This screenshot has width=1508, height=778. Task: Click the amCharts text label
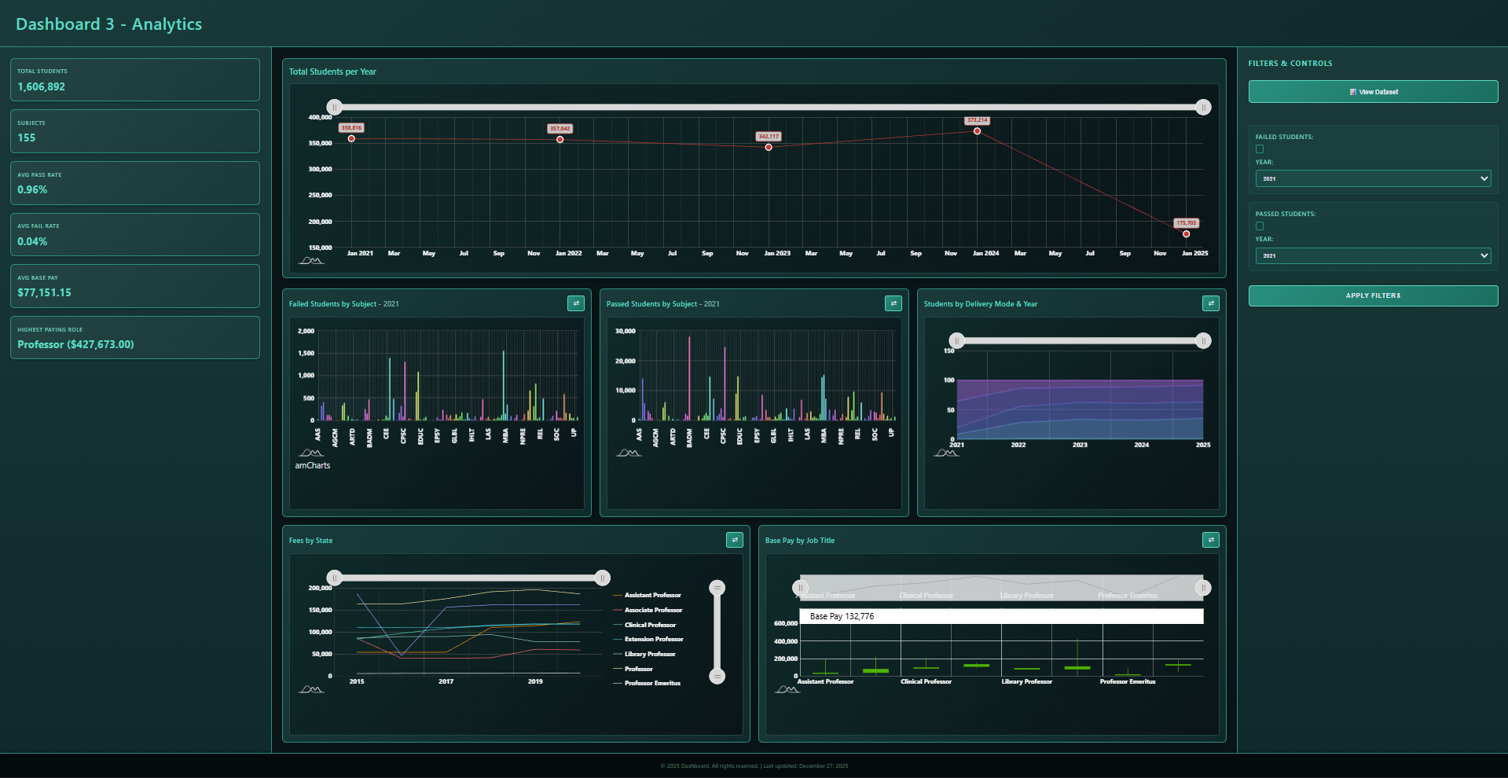click(x=312, y=465)
